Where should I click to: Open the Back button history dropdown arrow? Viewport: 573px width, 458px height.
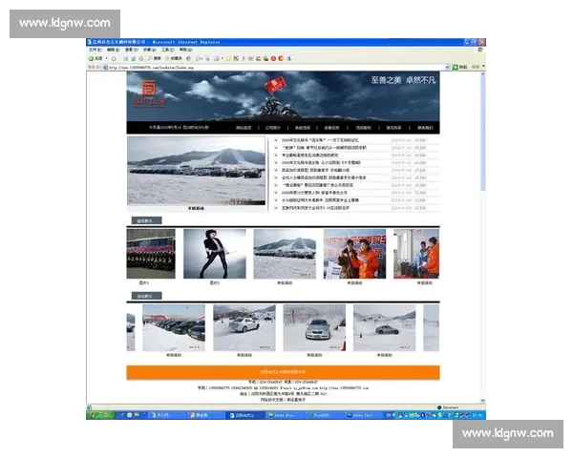tap(107, 58)
